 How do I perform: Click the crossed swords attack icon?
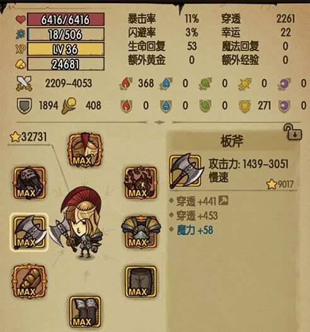(x=24, y=83)
